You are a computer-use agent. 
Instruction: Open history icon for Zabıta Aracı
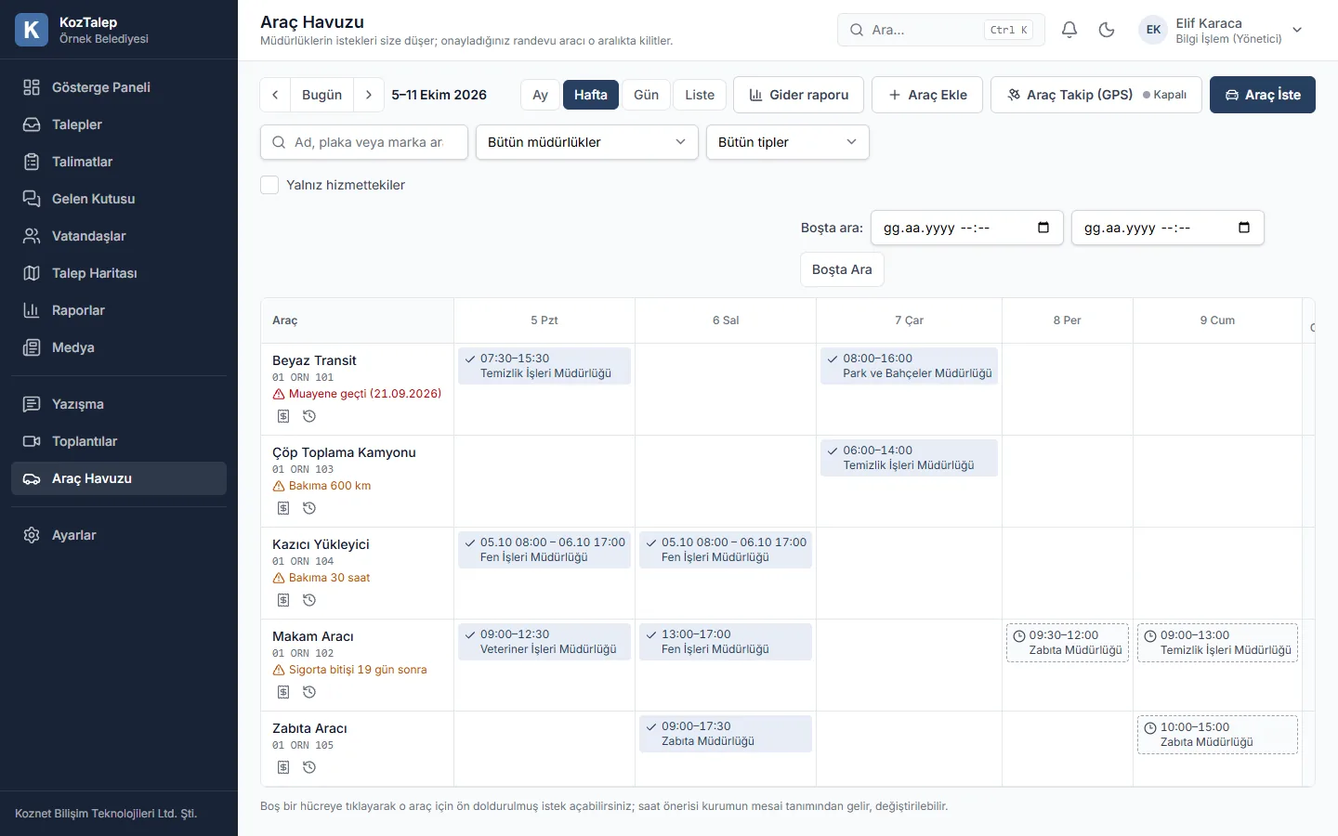[x=309, y=767]
